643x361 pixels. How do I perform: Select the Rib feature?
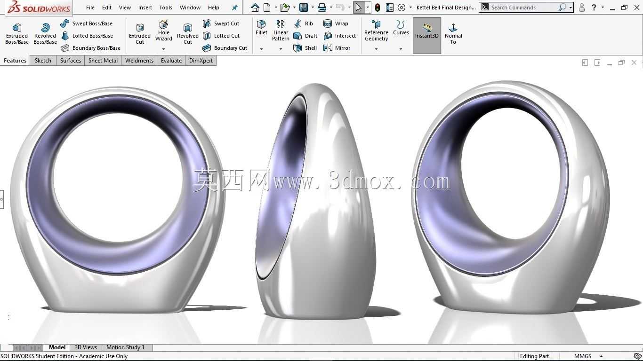303,24
